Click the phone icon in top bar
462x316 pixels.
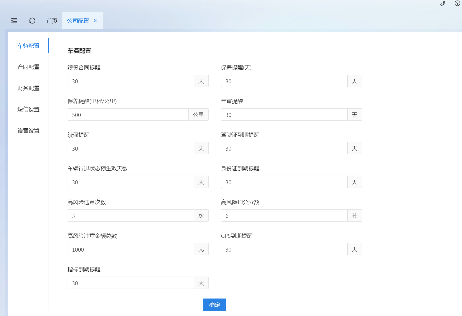pos(442,3)
